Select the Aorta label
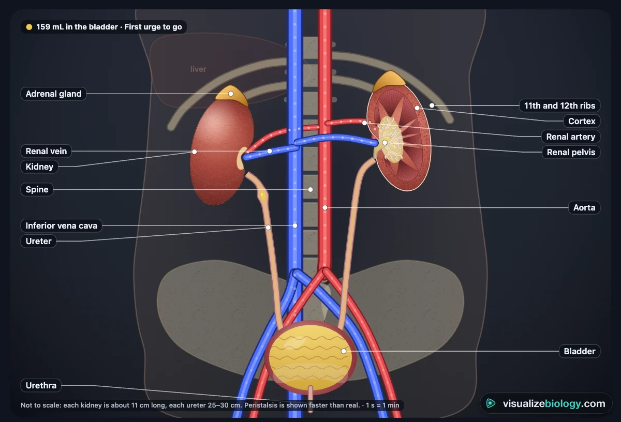 coord(584,207)
